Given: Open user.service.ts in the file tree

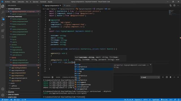Looking at the screenshot, I should (x=17, y=55).
